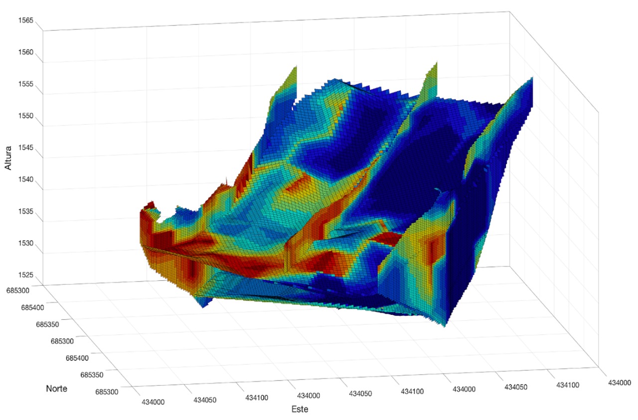The image size is (638, 420).
Task: Click the 1555 tick on Altura axis
Action: click(25, 84)
